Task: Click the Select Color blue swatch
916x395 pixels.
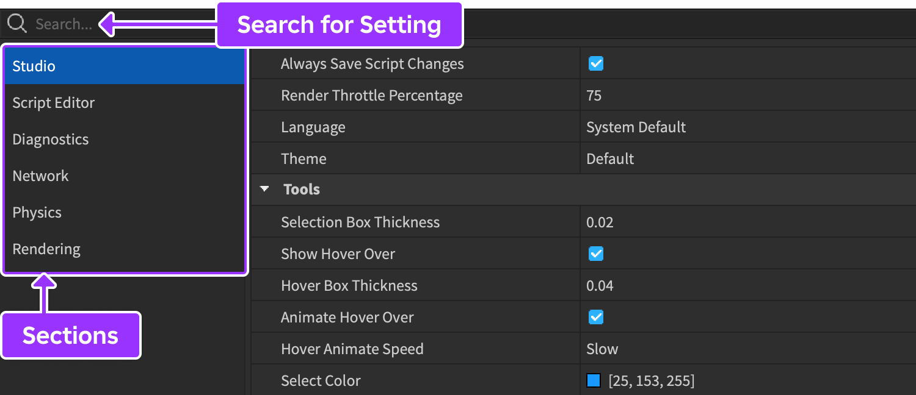Action: pos(594,380)
